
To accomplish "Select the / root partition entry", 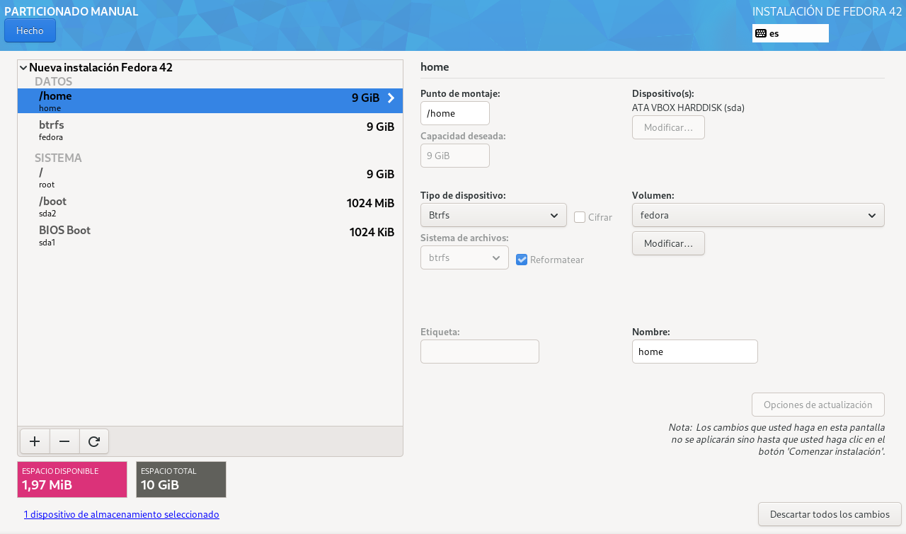I will (x=210, y=177).
